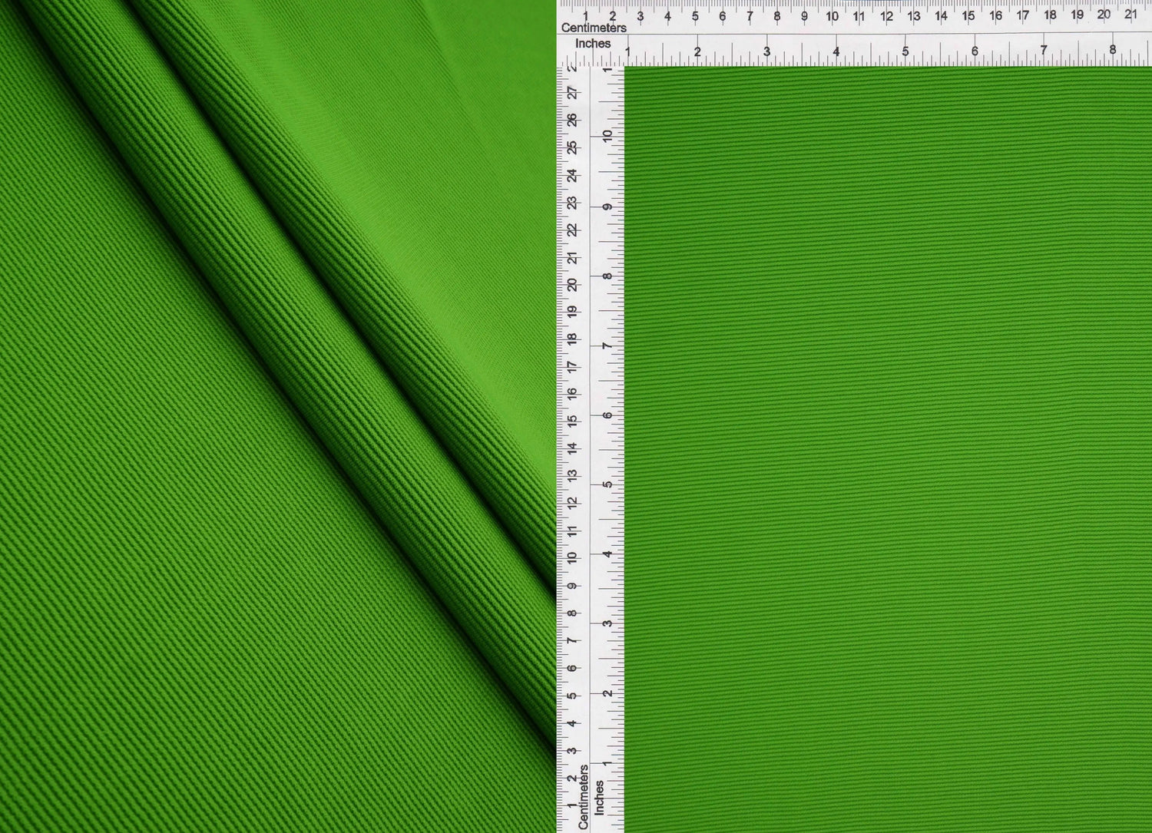This screenshot has height=833, width=1152.
Task: Click the 4 inch mark on top ruler
Action: coord(836,51)
